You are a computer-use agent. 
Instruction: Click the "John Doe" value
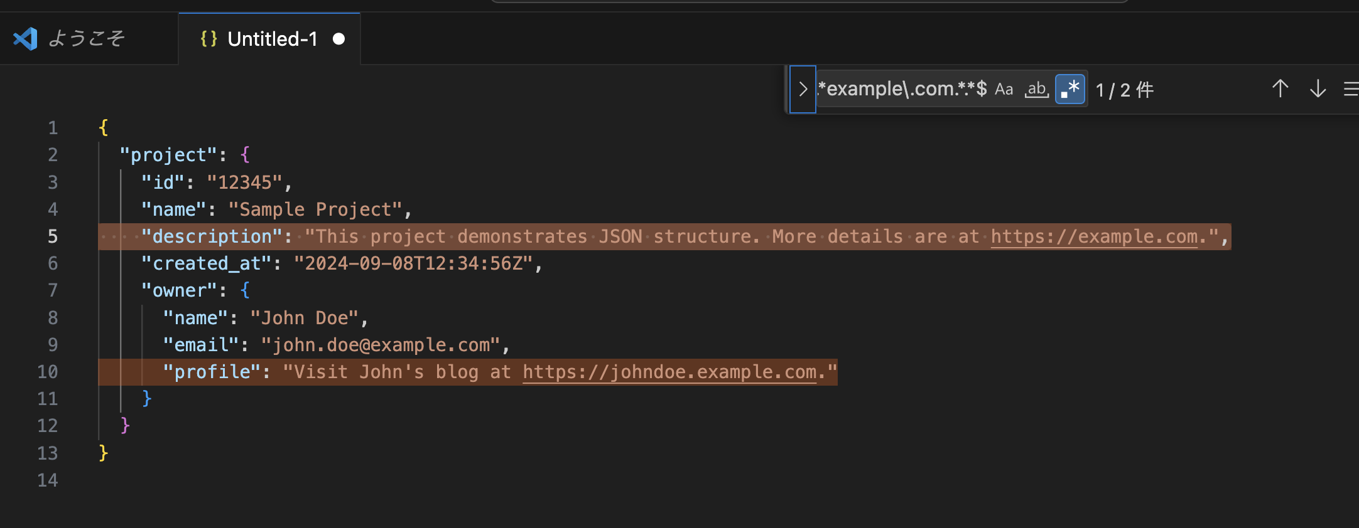[x=305, y=318]
